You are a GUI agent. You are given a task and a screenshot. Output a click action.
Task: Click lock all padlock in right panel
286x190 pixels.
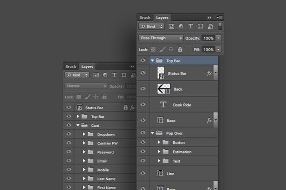click(180, 49)
